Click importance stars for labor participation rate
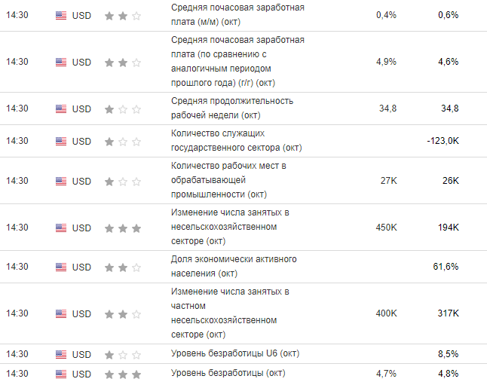The width and height of the screenshot is (487, 382). pyautogui.click(x=122, y=267)
